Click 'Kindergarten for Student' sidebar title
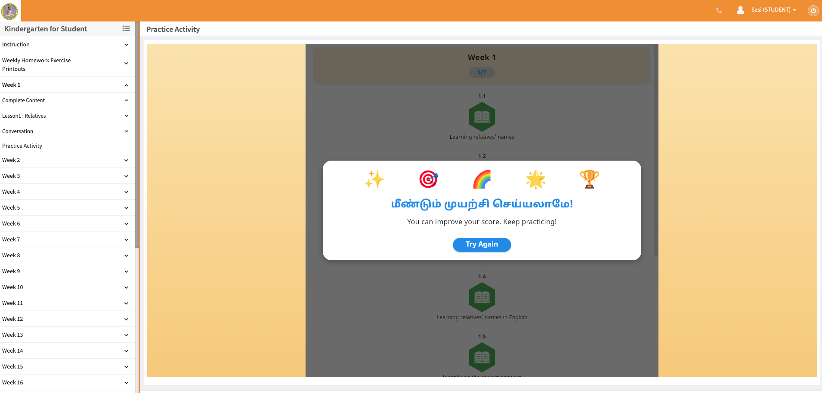This screenshot has width=822, height=393. [46, 29]
